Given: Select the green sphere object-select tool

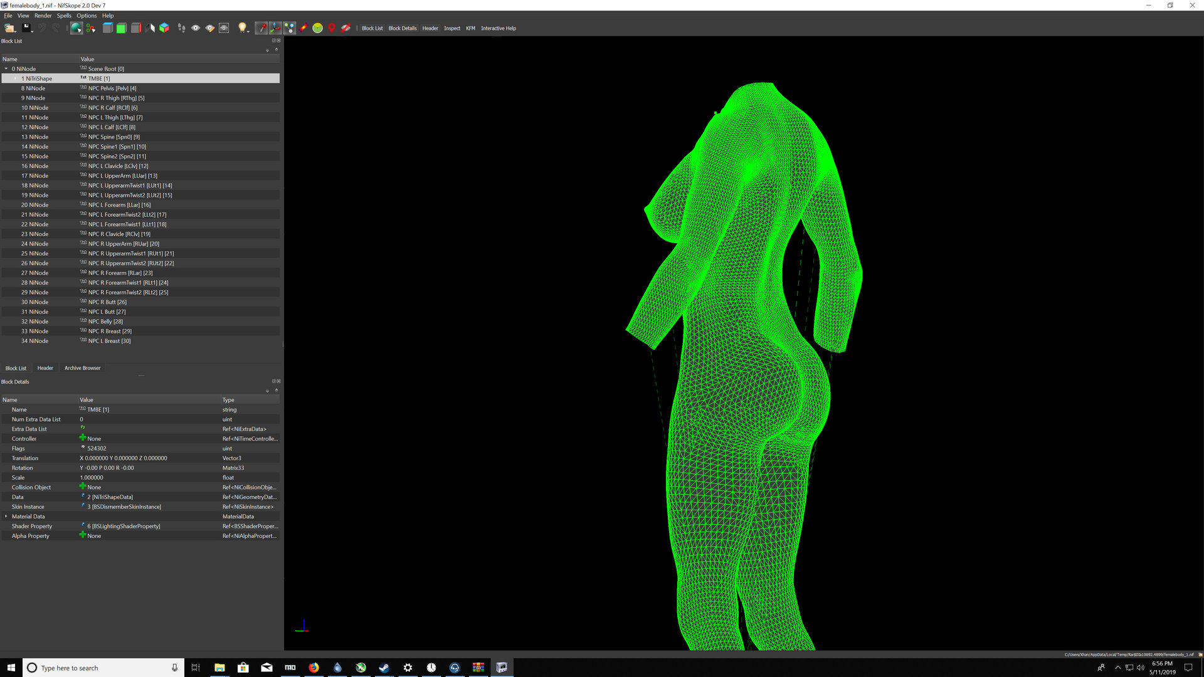Looking at the screenshot, I should tap(76, 28).
